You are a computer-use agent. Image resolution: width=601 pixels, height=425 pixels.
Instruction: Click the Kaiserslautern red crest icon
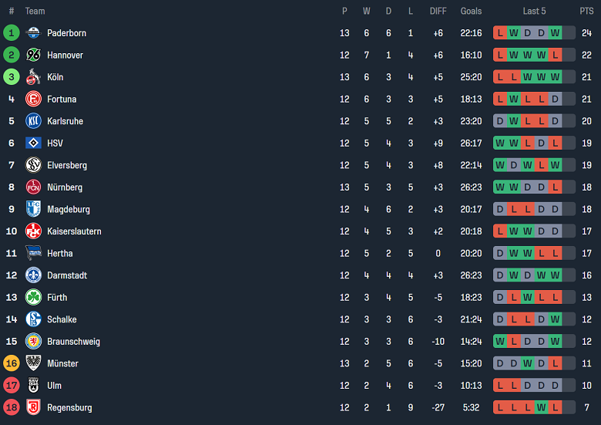point(33,231)
